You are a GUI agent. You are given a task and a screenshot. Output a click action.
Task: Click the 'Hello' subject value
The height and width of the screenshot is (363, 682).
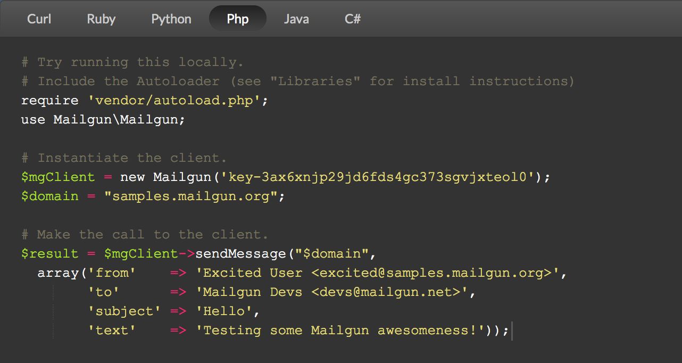[228, 311]
